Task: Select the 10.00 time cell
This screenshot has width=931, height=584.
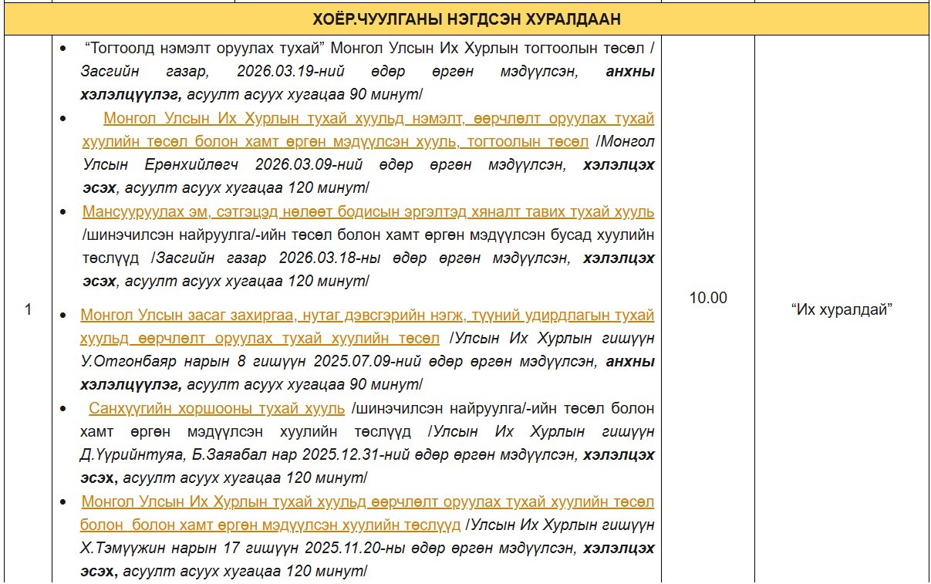Action: point(707,298)
